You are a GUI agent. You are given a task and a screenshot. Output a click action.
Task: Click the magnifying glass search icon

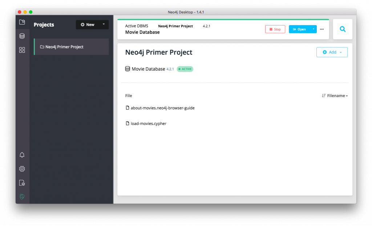tap(343, 29)
